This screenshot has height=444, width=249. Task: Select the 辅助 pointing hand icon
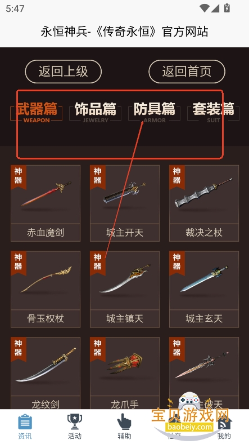124,422
